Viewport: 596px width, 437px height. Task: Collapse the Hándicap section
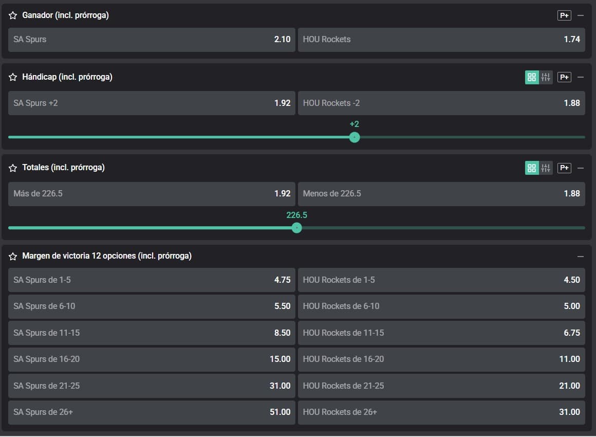point(581,77)
